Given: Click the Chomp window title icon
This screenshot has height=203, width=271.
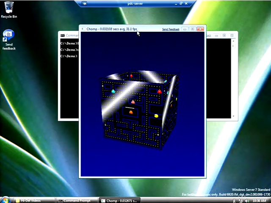Looking at the screenshot, I should pyautogui.click(x=83, y=29).
